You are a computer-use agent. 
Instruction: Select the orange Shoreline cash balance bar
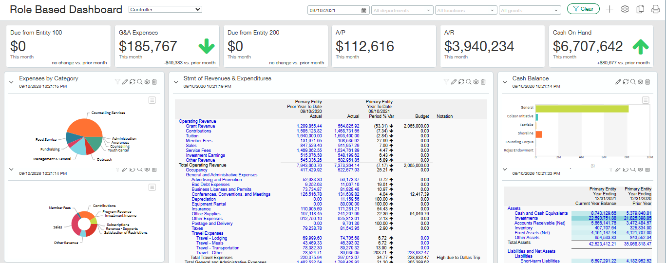click(539, 134)
